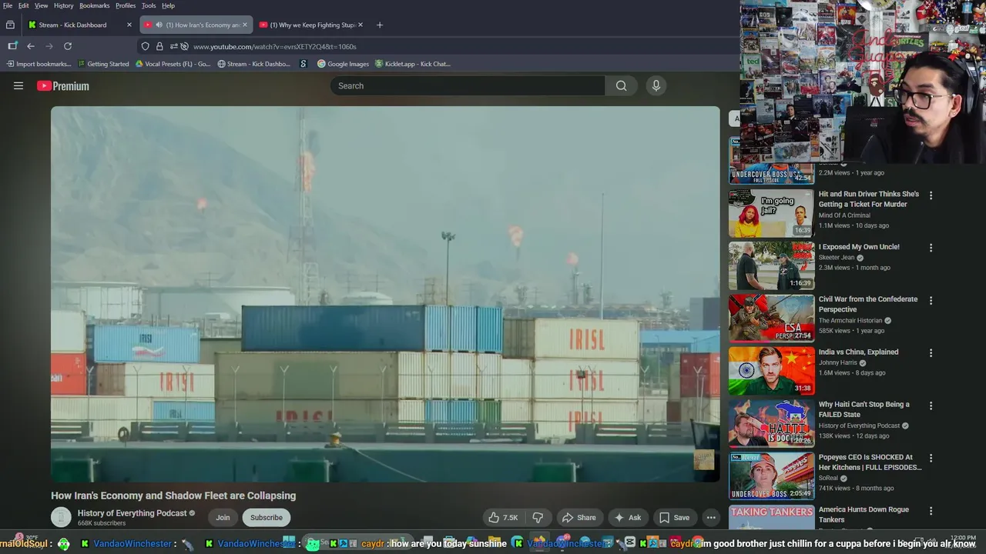Click the main video player area
The image size is (986, 554).
pyautogui.click(x=385, y=294)
